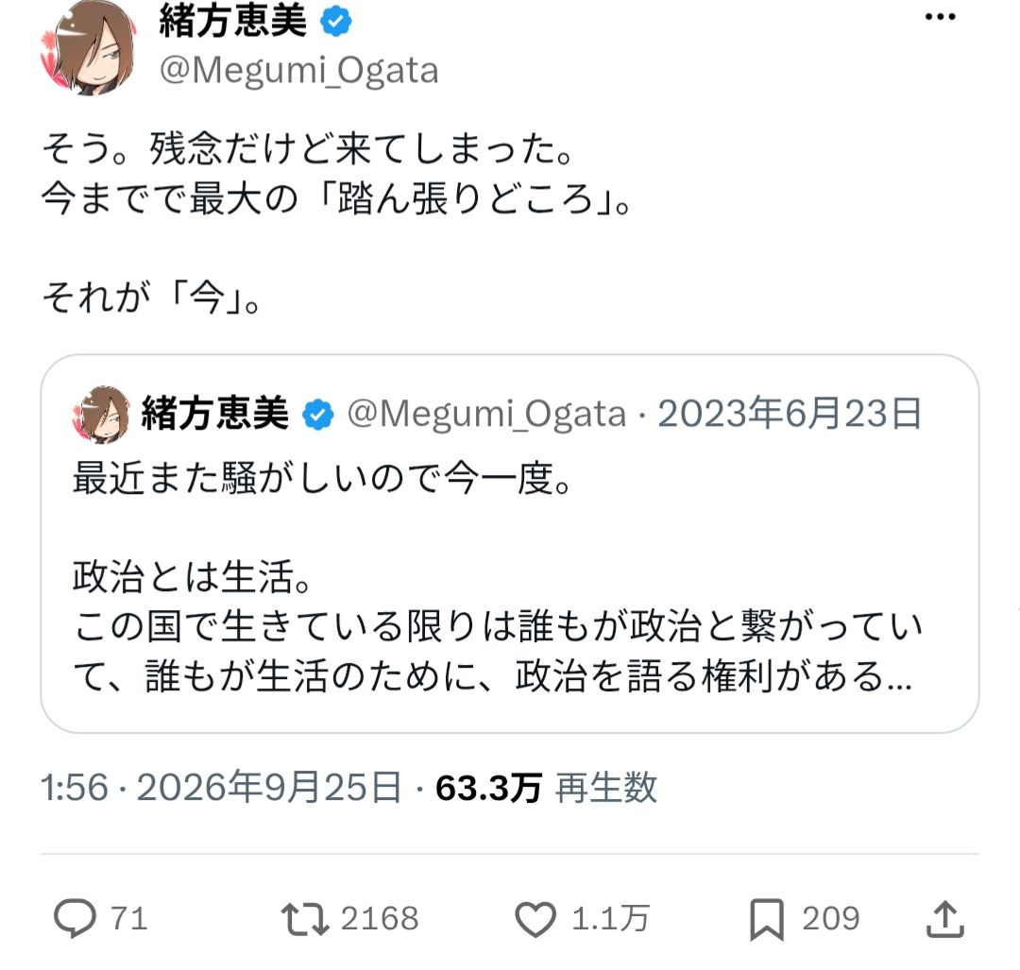Click the 緒方恵美 display name at top
Viewport: 1020px width, 970px height.
233,20
